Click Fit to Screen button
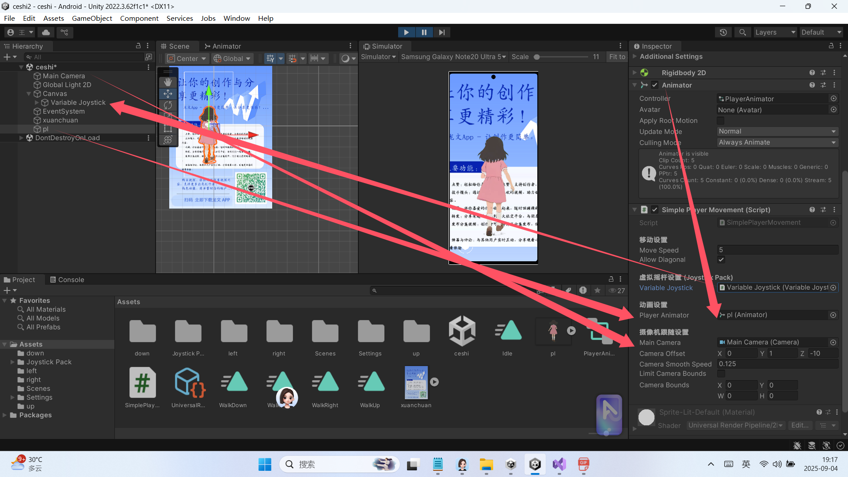The height and width of the screenshot is (477, 848). point(617,57)
